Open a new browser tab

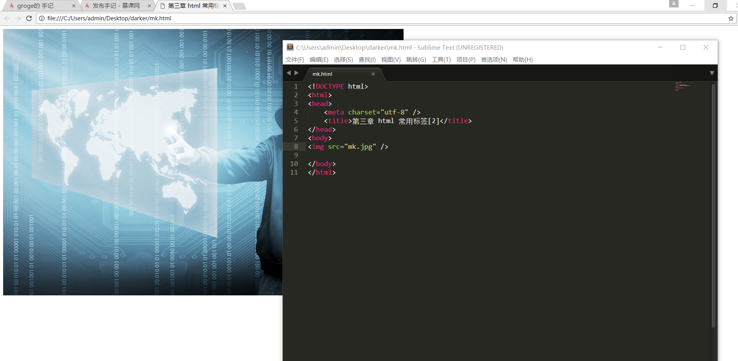click(x=239, y=6)
